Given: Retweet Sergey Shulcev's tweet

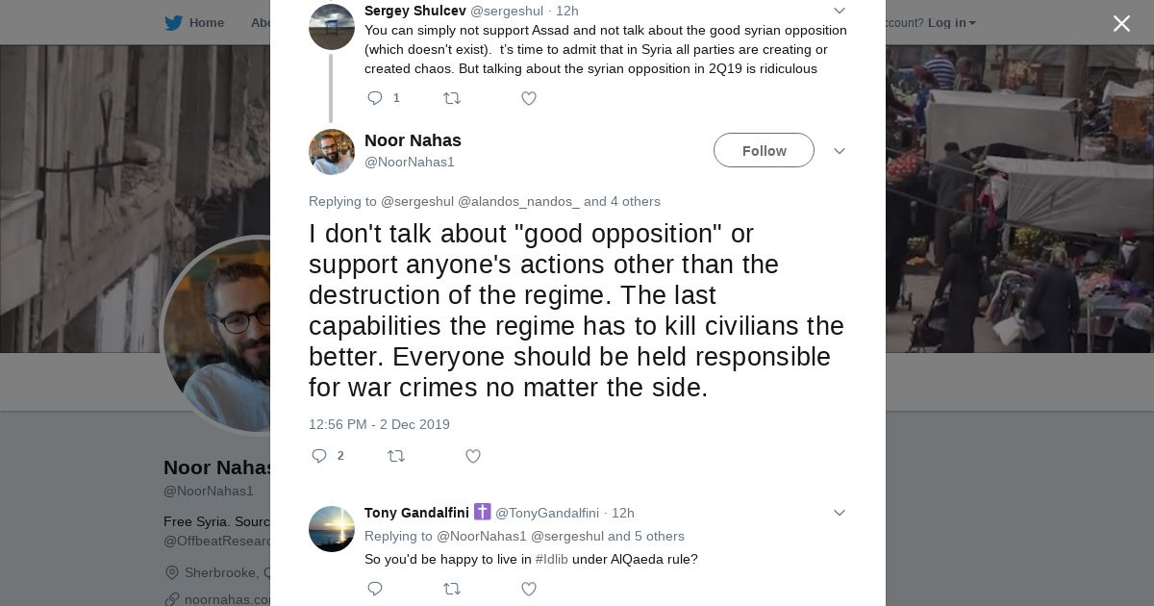Looking at the screenshot, I should (x=451, y=98).
